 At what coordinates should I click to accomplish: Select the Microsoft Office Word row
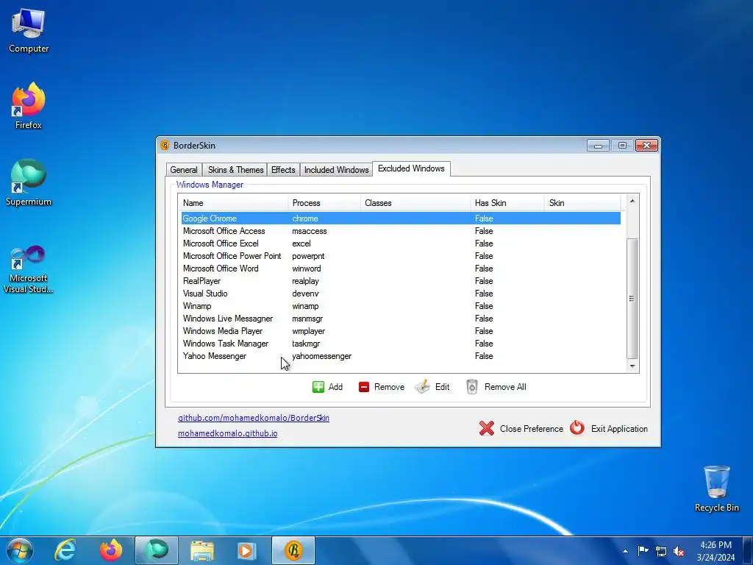(401, 268)
